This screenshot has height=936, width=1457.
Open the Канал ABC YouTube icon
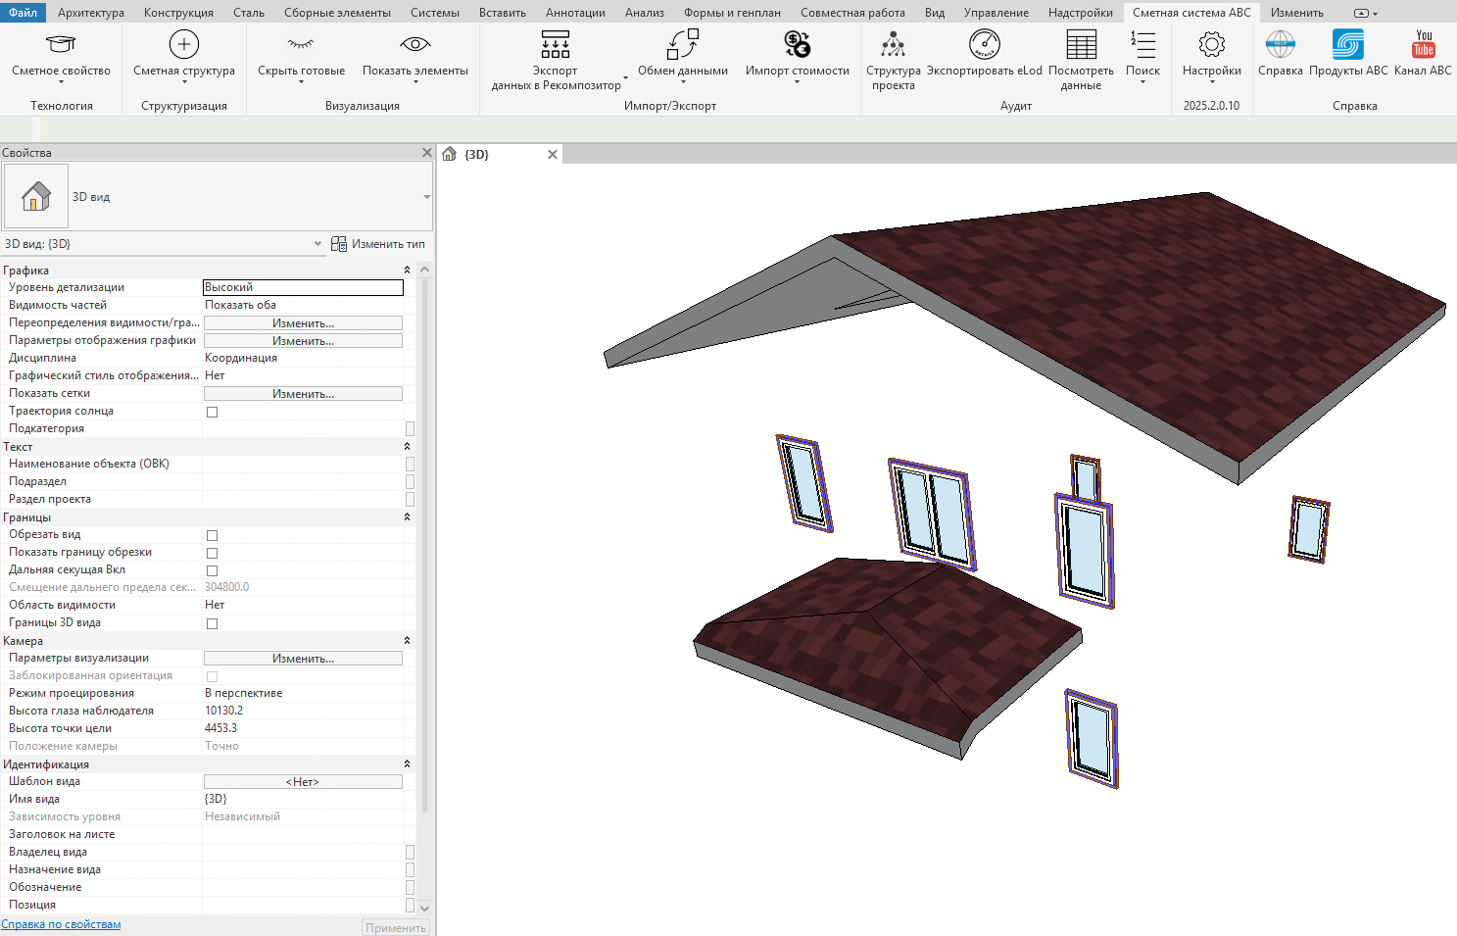click(1424, 44)
